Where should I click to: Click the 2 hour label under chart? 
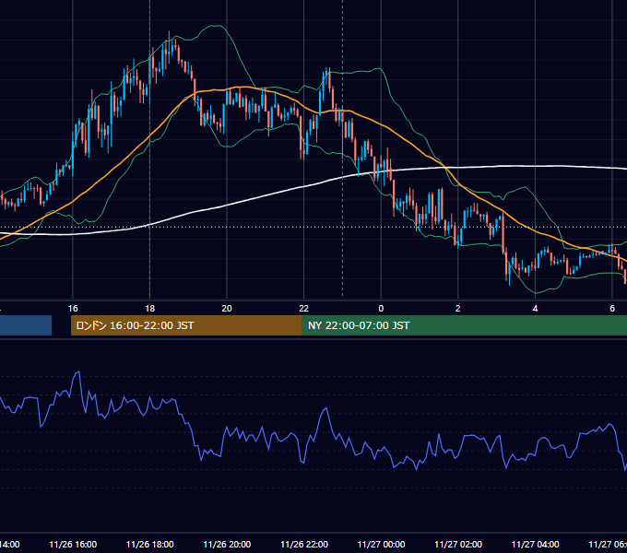click(458, 309)
